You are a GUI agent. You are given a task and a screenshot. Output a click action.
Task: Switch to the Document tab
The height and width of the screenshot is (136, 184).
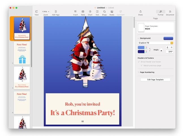pyautogui.click(x=170, y=13)
